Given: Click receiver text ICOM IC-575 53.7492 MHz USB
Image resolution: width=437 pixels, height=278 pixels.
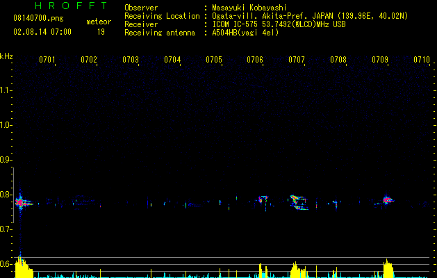Looking at the screenshot, I should (x=279, y=24).
